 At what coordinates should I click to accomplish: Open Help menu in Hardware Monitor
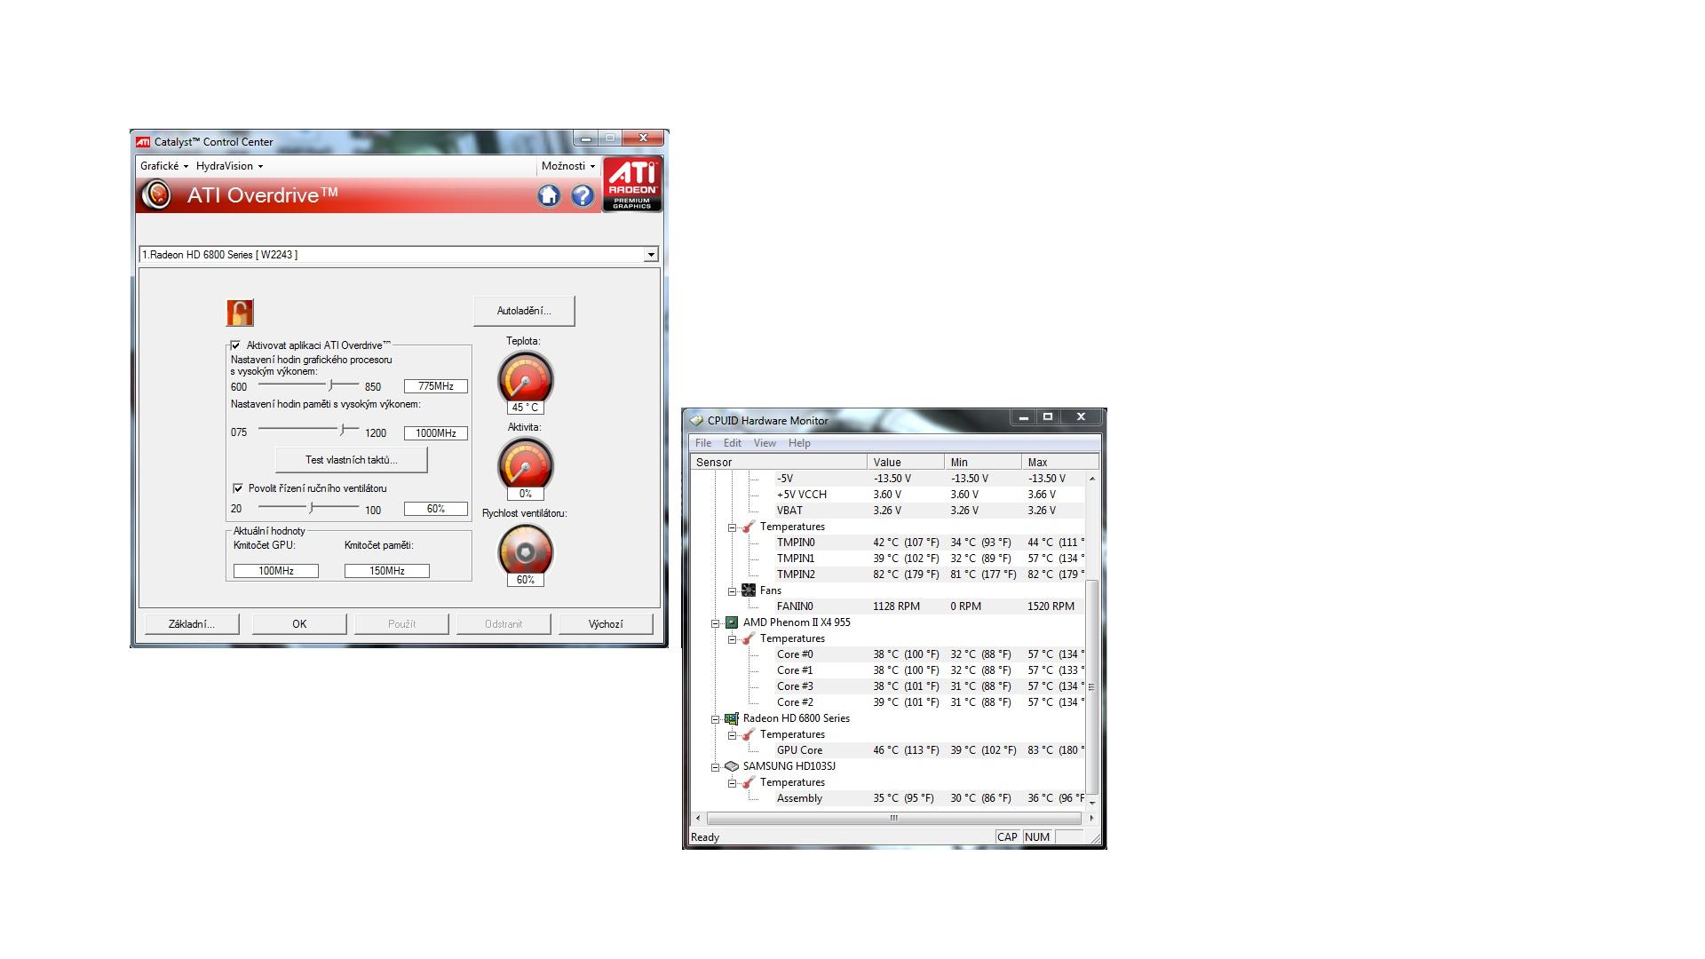(x=799, y=443)
